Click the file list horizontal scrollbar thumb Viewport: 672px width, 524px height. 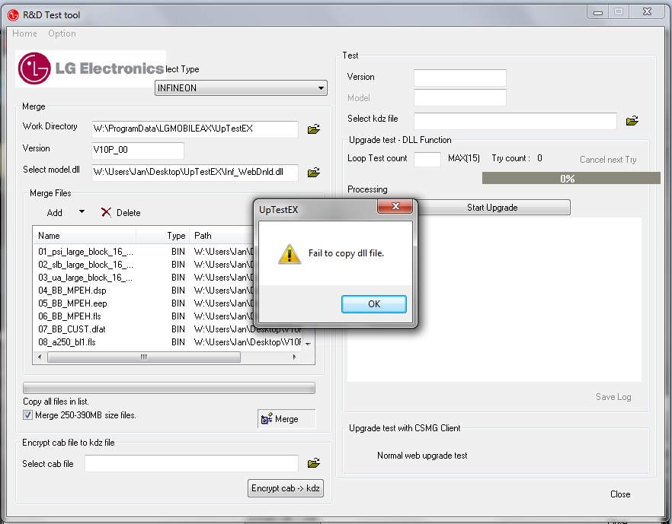pos(144,357)
